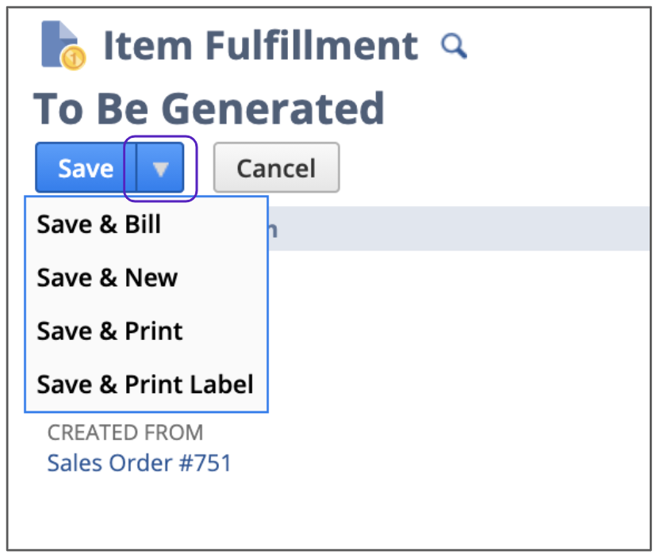Choose Save & Bill from the menu
660x558 pixels.
(99, 225)
